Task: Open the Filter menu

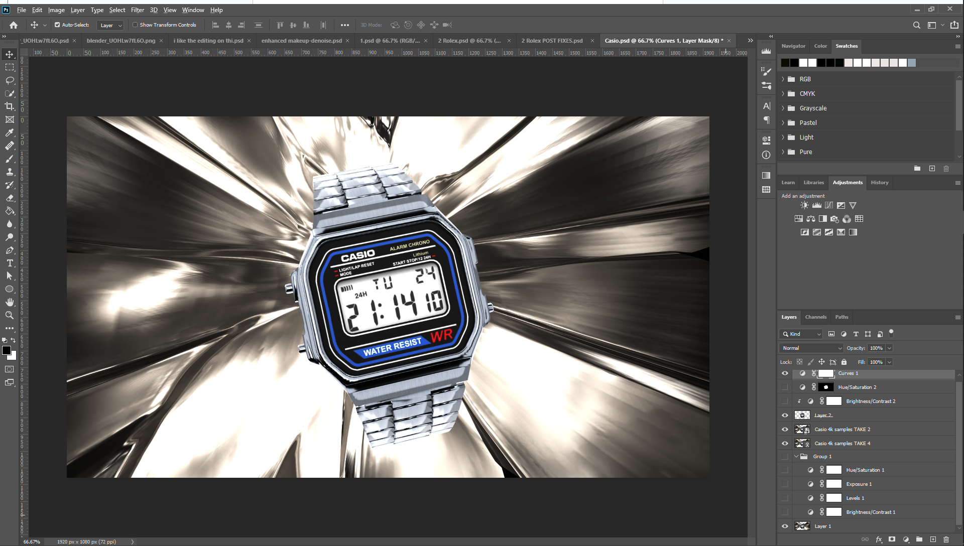Action: 138,10
